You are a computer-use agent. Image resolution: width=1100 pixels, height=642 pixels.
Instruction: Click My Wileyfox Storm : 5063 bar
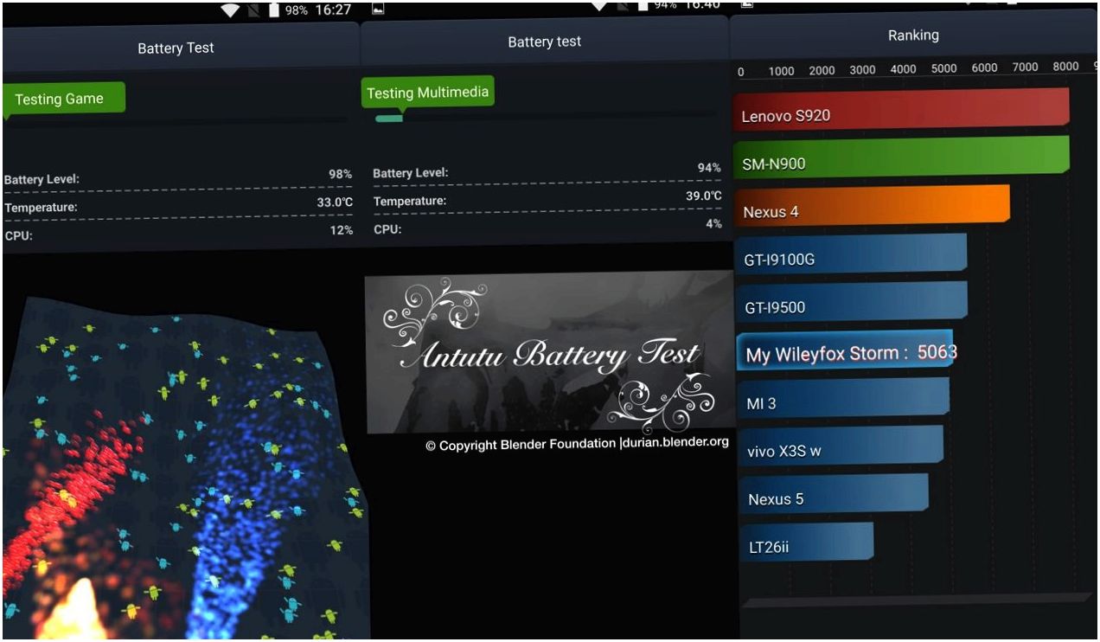[x=845, y=351]
